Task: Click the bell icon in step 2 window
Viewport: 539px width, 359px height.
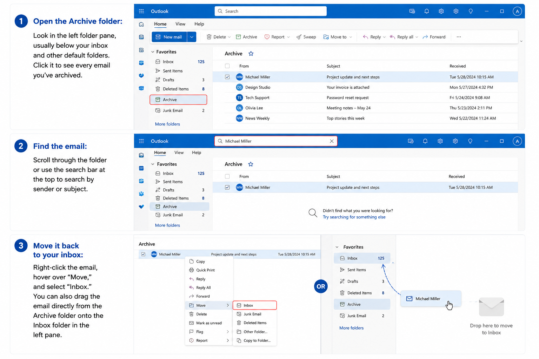Action: click(425, 141)
